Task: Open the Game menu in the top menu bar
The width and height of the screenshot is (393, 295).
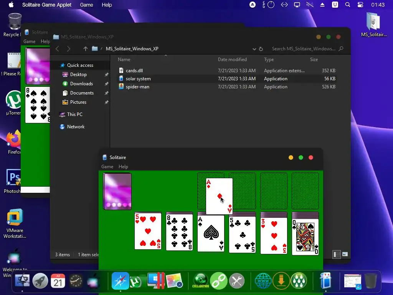Action: 86,5
